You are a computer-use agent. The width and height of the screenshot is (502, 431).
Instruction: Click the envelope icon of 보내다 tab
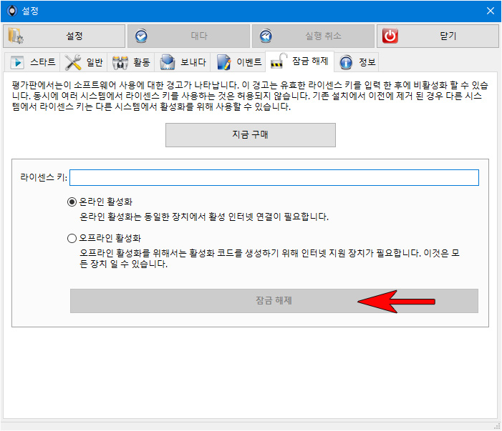(168, 62)
